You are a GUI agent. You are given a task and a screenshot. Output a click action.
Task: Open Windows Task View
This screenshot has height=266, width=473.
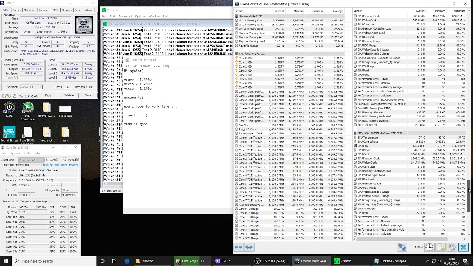(114, 261)
